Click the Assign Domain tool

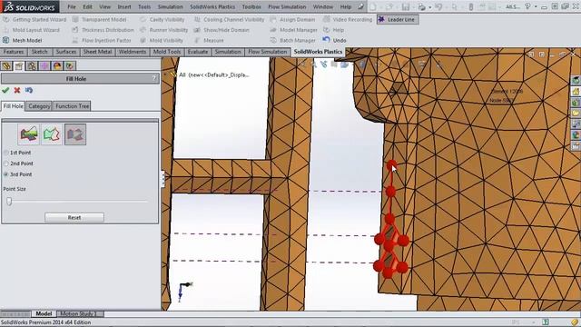[292, 19]
